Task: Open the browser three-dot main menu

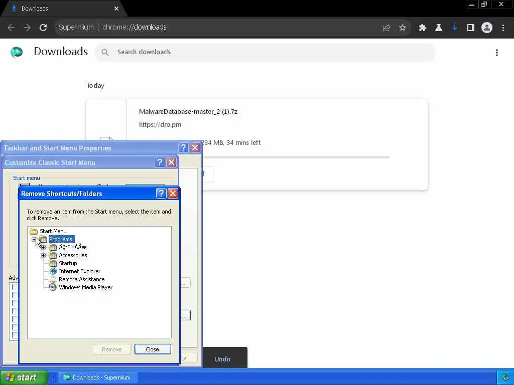Action: pos(503,28)
